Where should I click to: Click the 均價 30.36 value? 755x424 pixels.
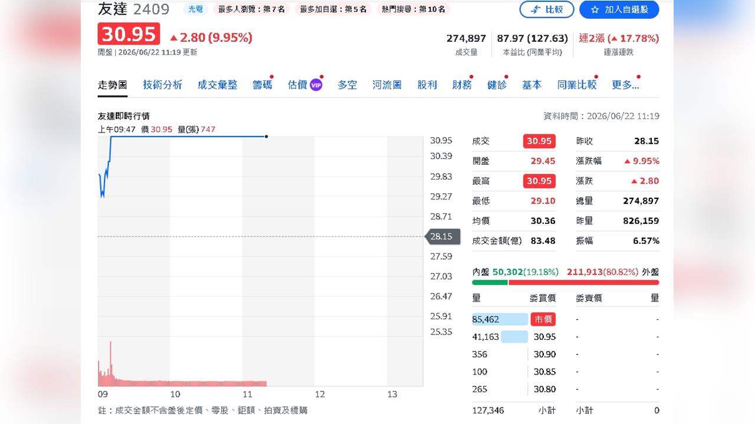pyautogui.click(x=543, y=221)
